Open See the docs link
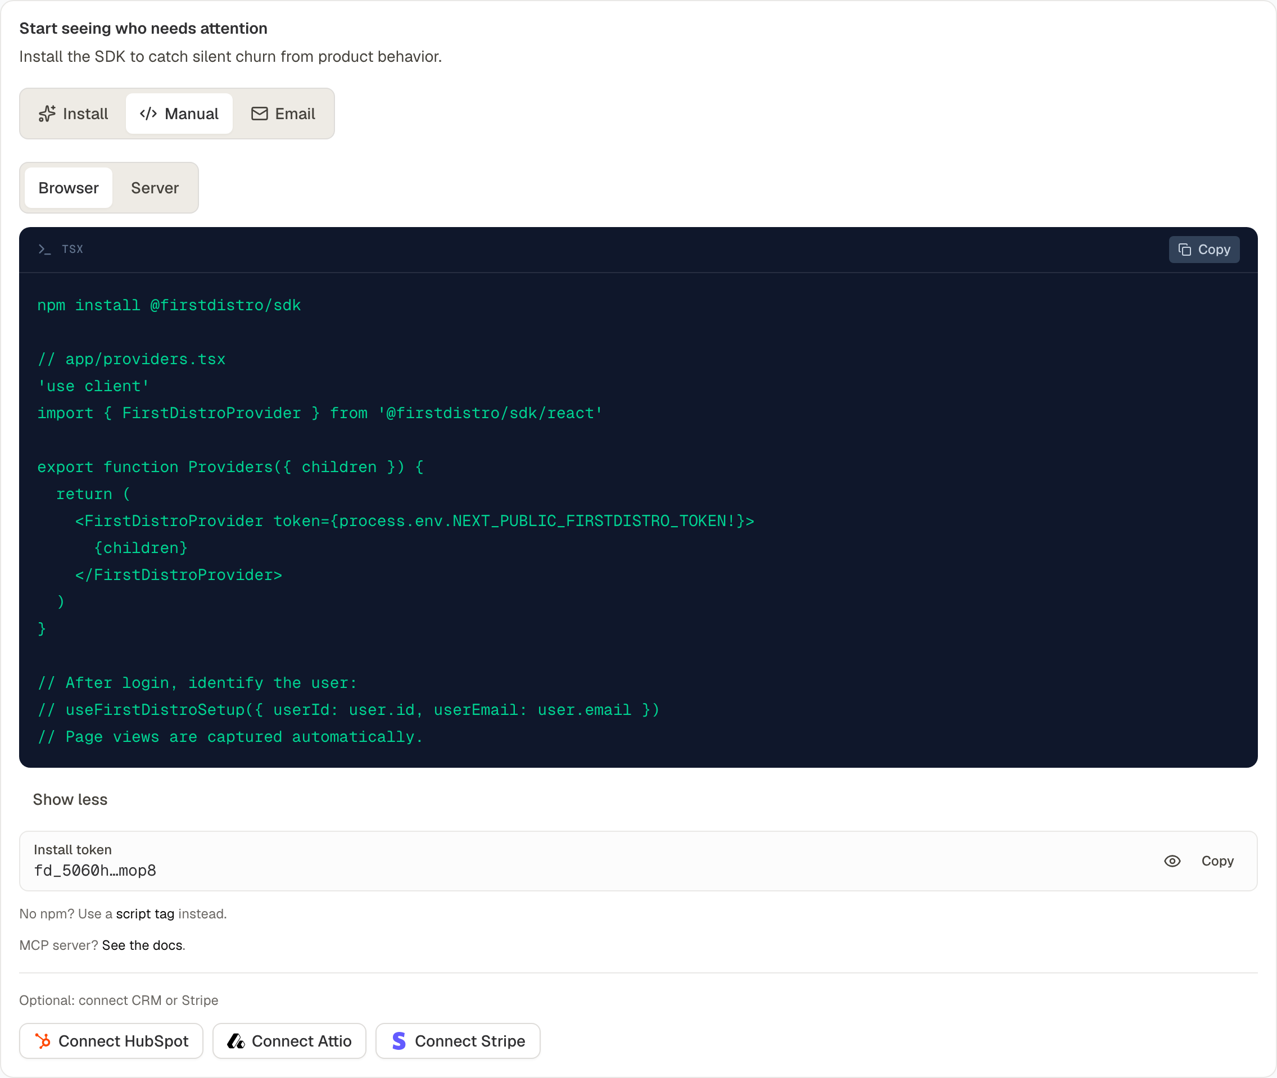 coord(142,945)
